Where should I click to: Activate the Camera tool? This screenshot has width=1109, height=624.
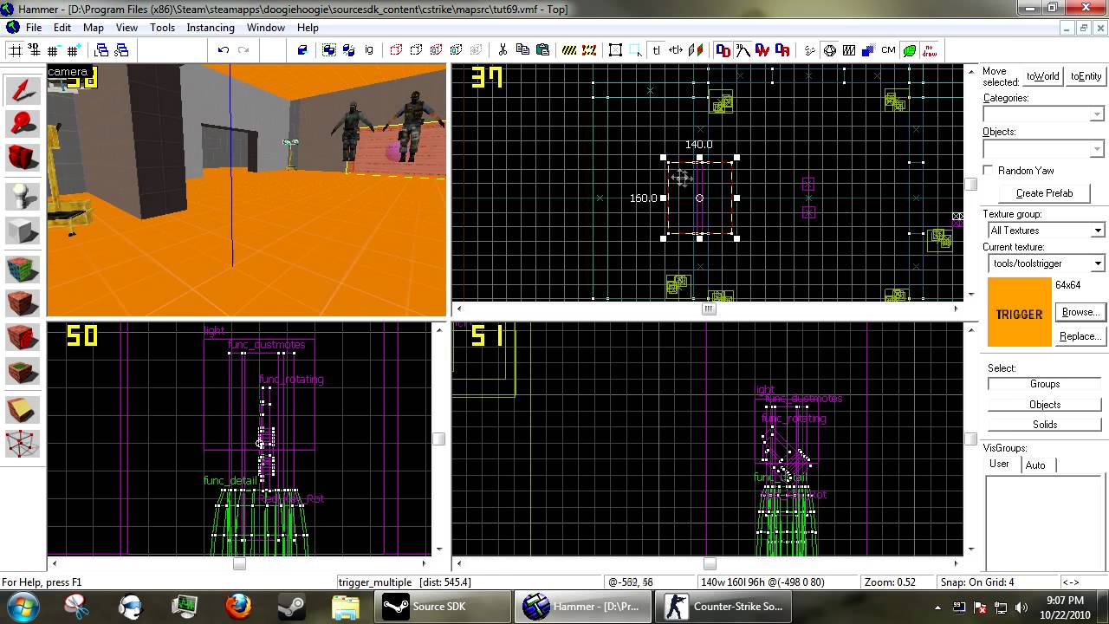coord(23,158)
